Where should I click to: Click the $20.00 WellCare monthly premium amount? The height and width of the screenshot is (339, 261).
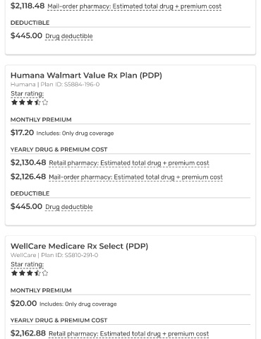click(23, 304)
